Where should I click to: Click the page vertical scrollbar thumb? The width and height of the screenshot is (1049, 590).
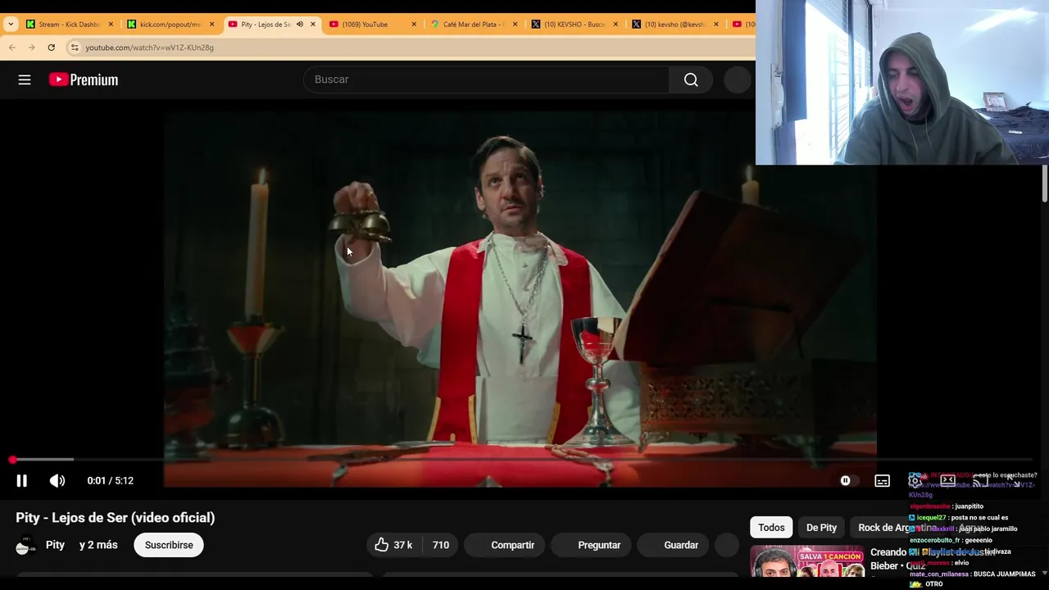1044,183
